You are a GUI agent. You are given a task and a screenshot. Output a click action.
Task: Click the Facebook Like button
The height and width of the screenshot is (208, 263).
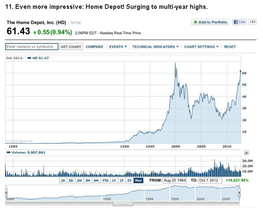(239, 22)
